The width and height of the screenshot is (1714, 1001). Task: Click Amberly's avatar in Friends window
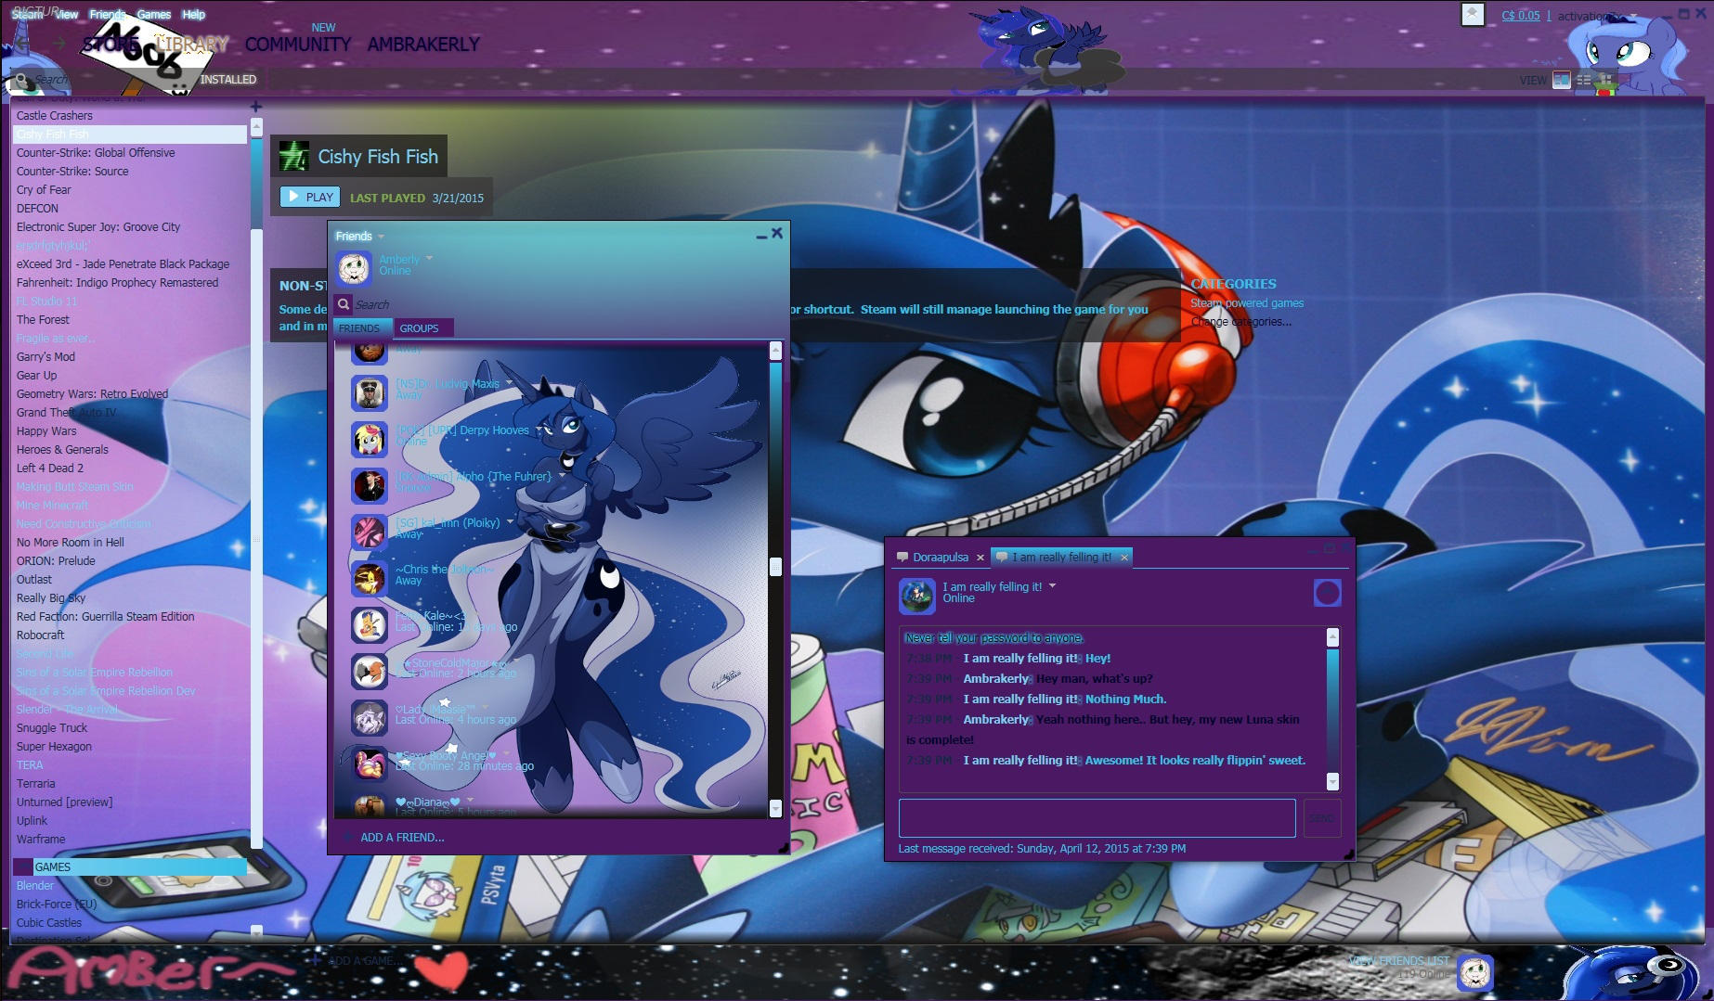(x=354, y=268)
